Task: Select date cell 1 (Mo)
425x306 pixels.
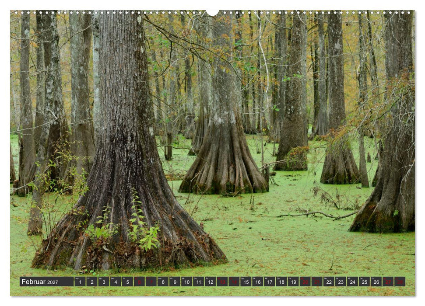Action: (80, 282)
